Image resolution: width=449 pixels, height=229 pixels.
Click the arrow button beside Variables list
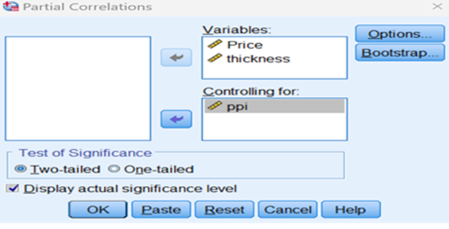tap(176, 57)
